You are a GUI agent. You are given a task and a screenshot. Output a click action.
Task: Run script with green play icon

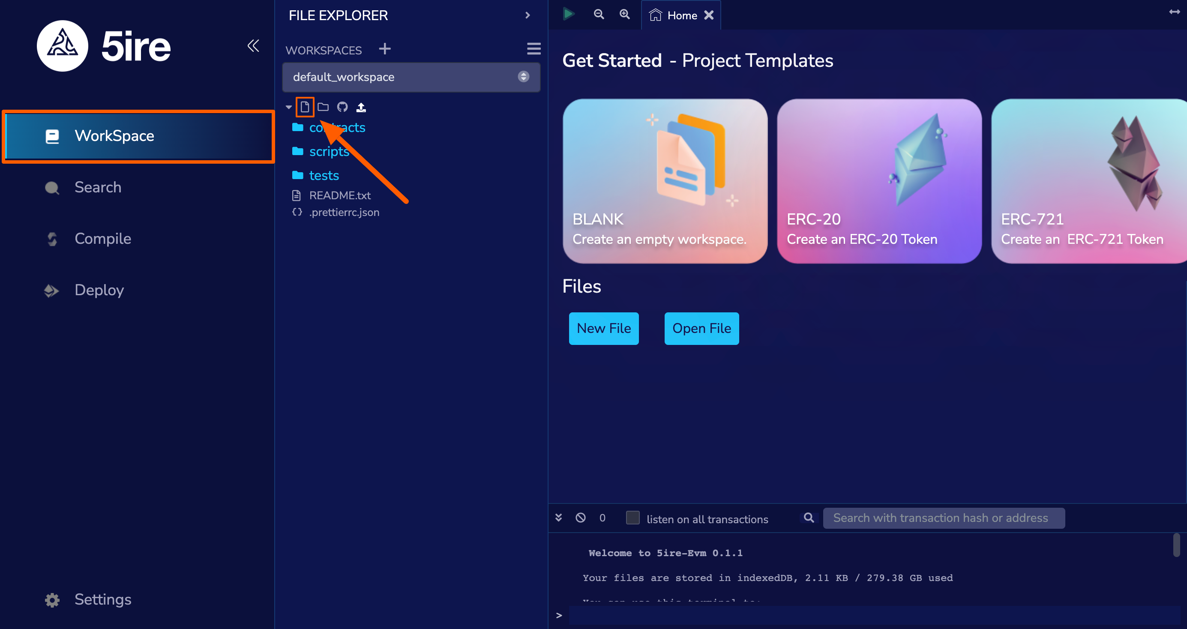click(569, 14)
